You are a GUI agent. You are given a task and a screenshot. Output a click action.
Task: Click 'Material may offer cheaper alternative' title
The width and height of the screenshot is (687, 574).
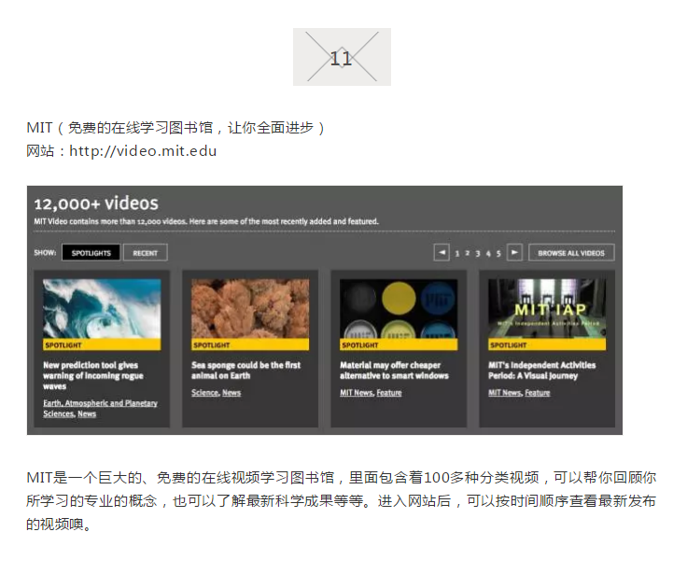(x=394, y=371)
